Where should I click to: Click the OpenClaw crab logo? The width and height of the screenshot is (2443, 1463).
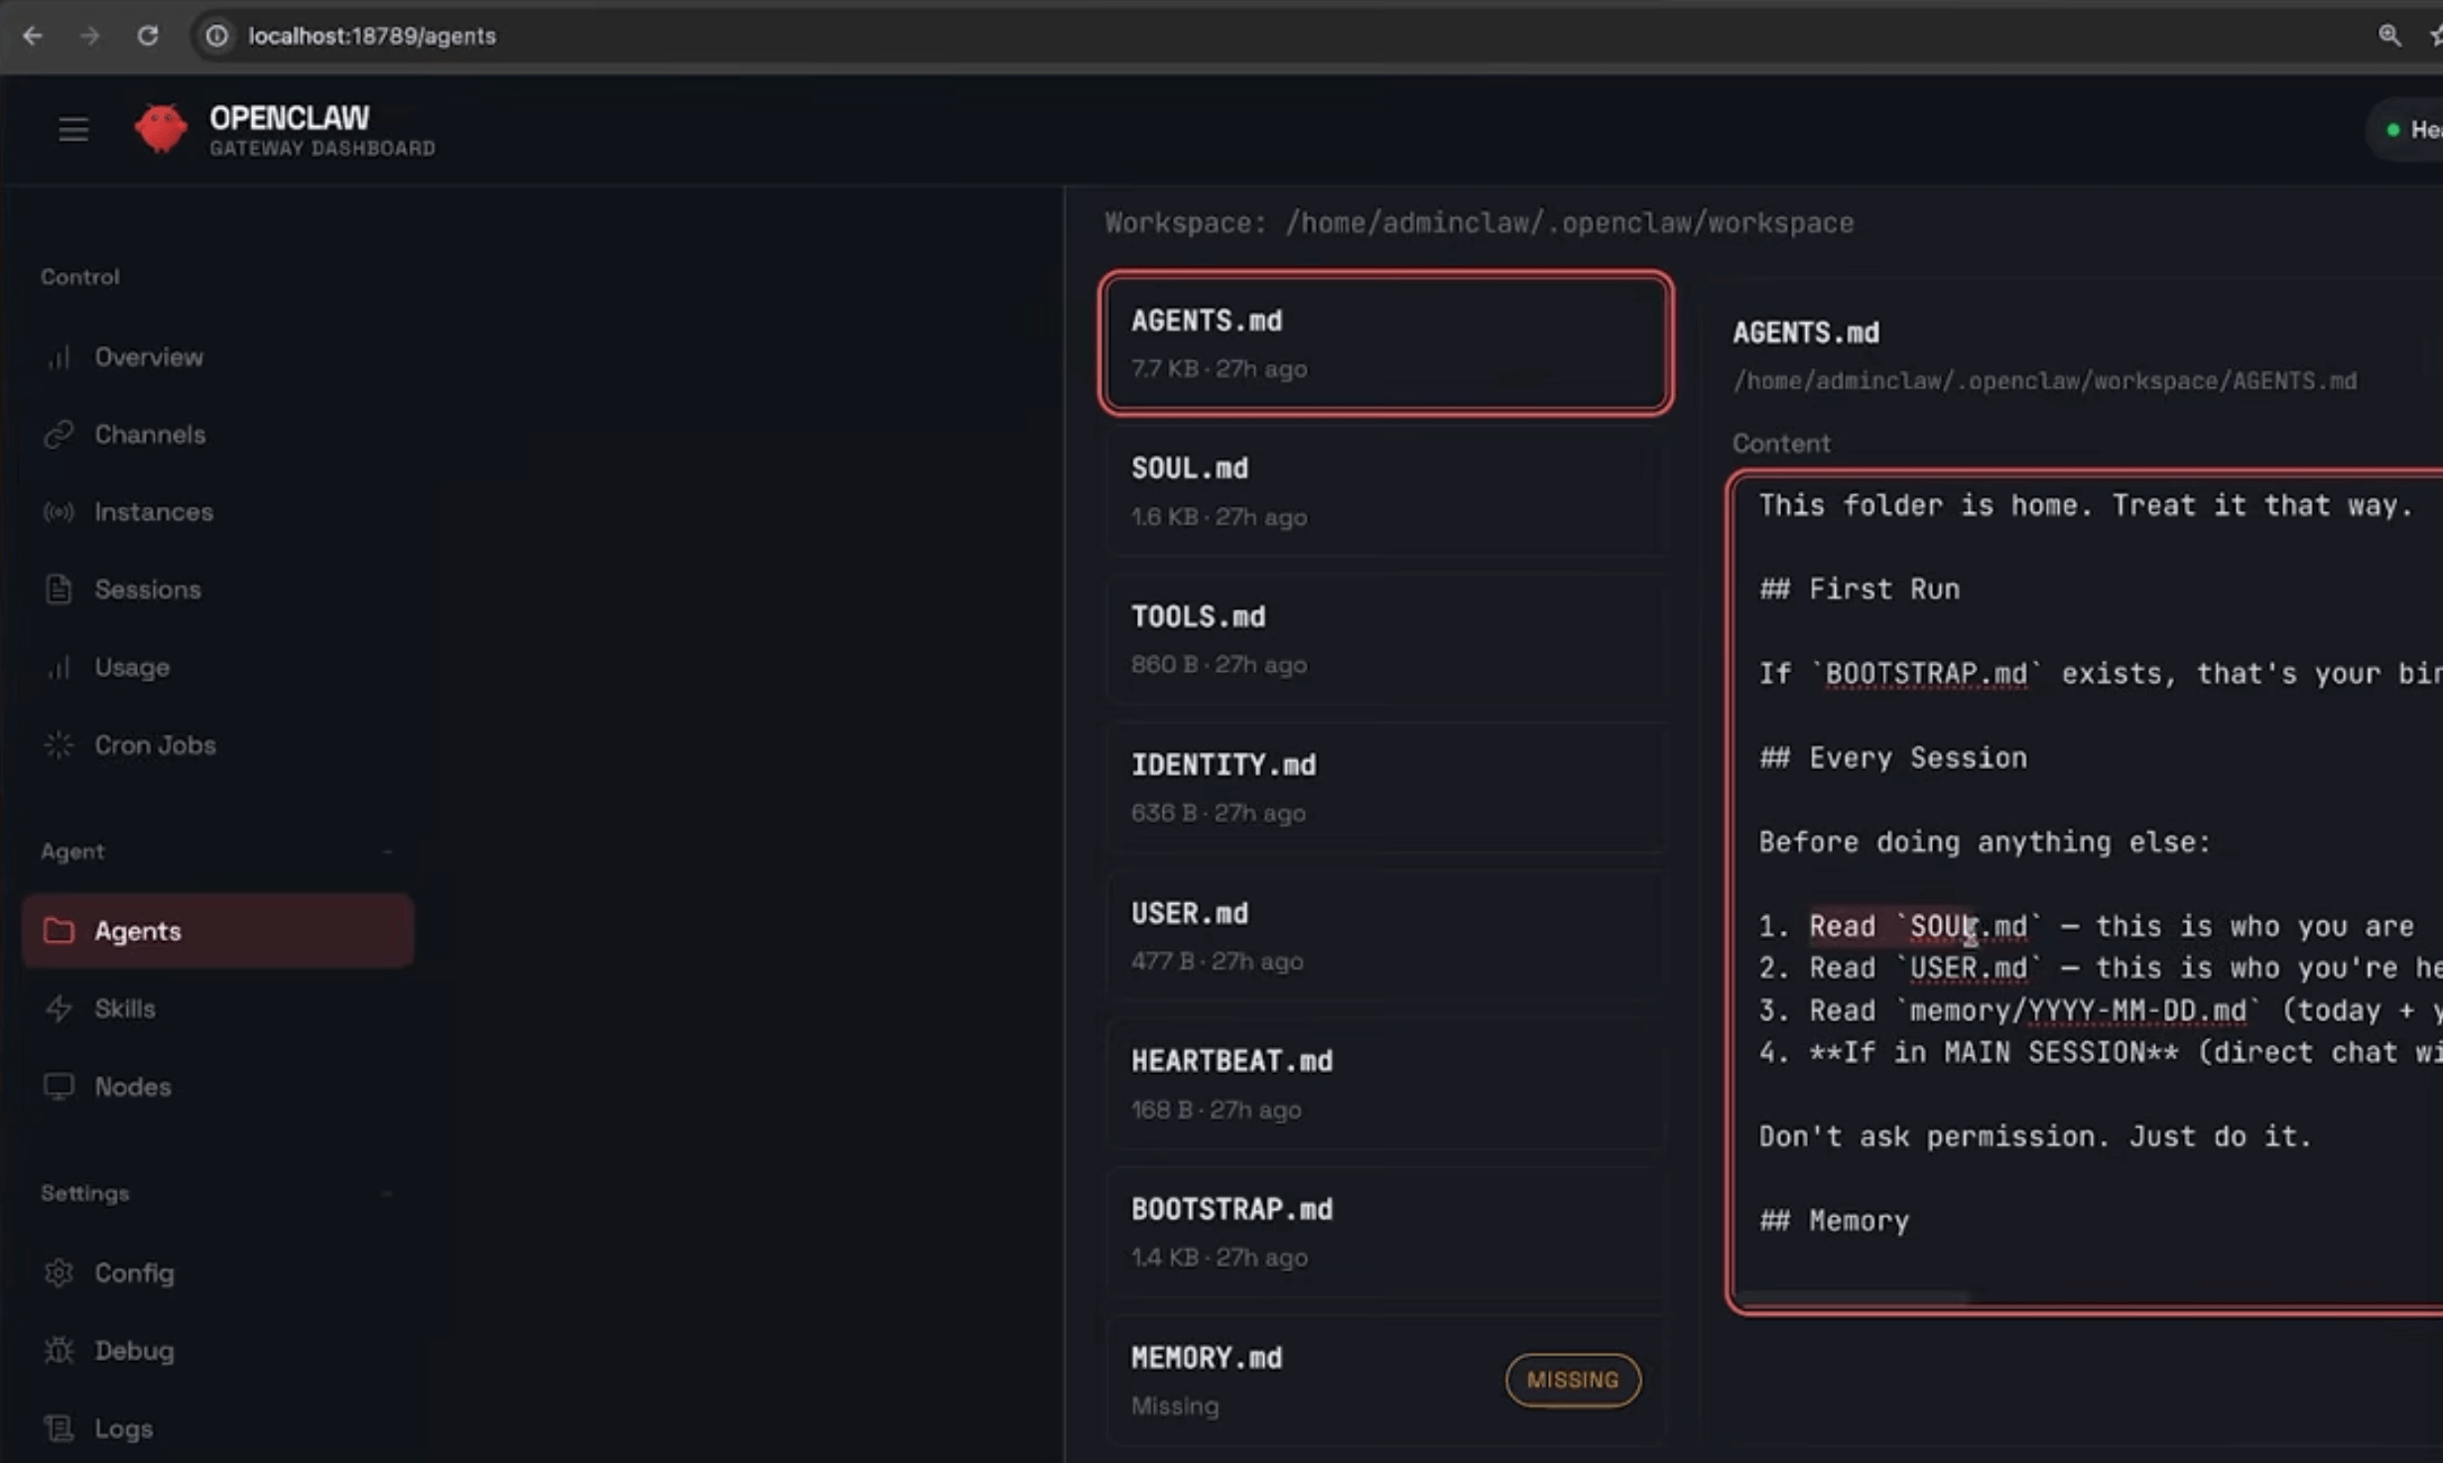click(162, 129)
